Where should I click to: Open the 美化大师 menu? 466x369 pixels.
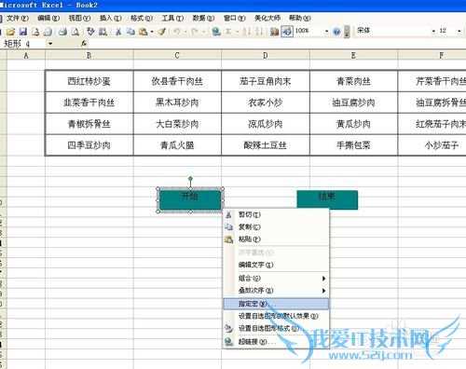pos(267,18)
